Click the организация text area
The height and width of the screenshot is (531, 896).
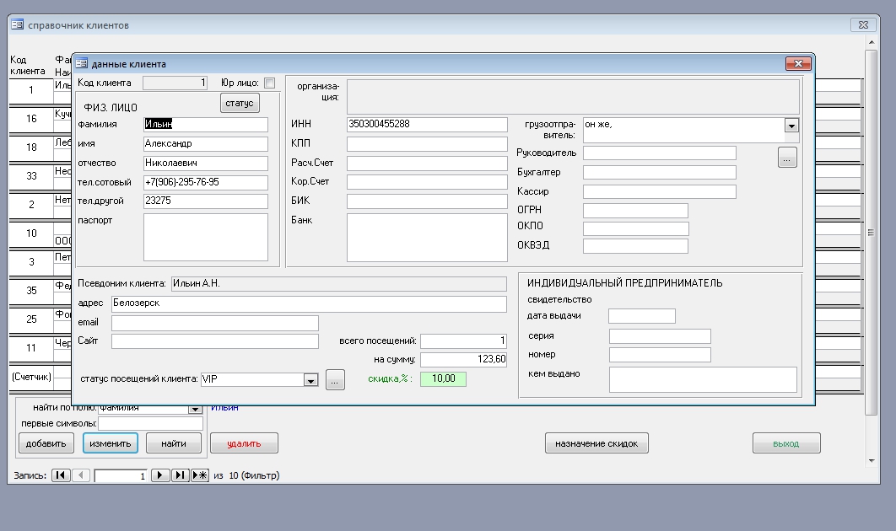(x=573, y=96)
